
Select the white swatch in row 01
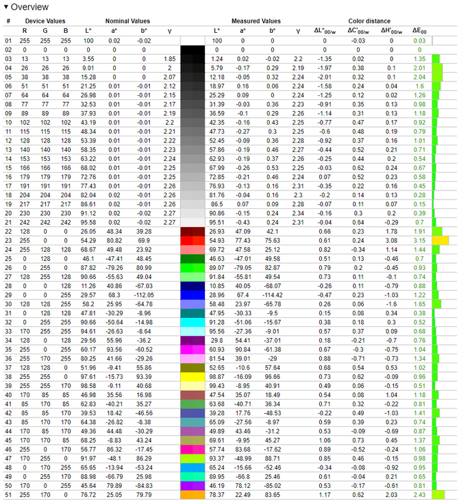click(x=193, y=41)
